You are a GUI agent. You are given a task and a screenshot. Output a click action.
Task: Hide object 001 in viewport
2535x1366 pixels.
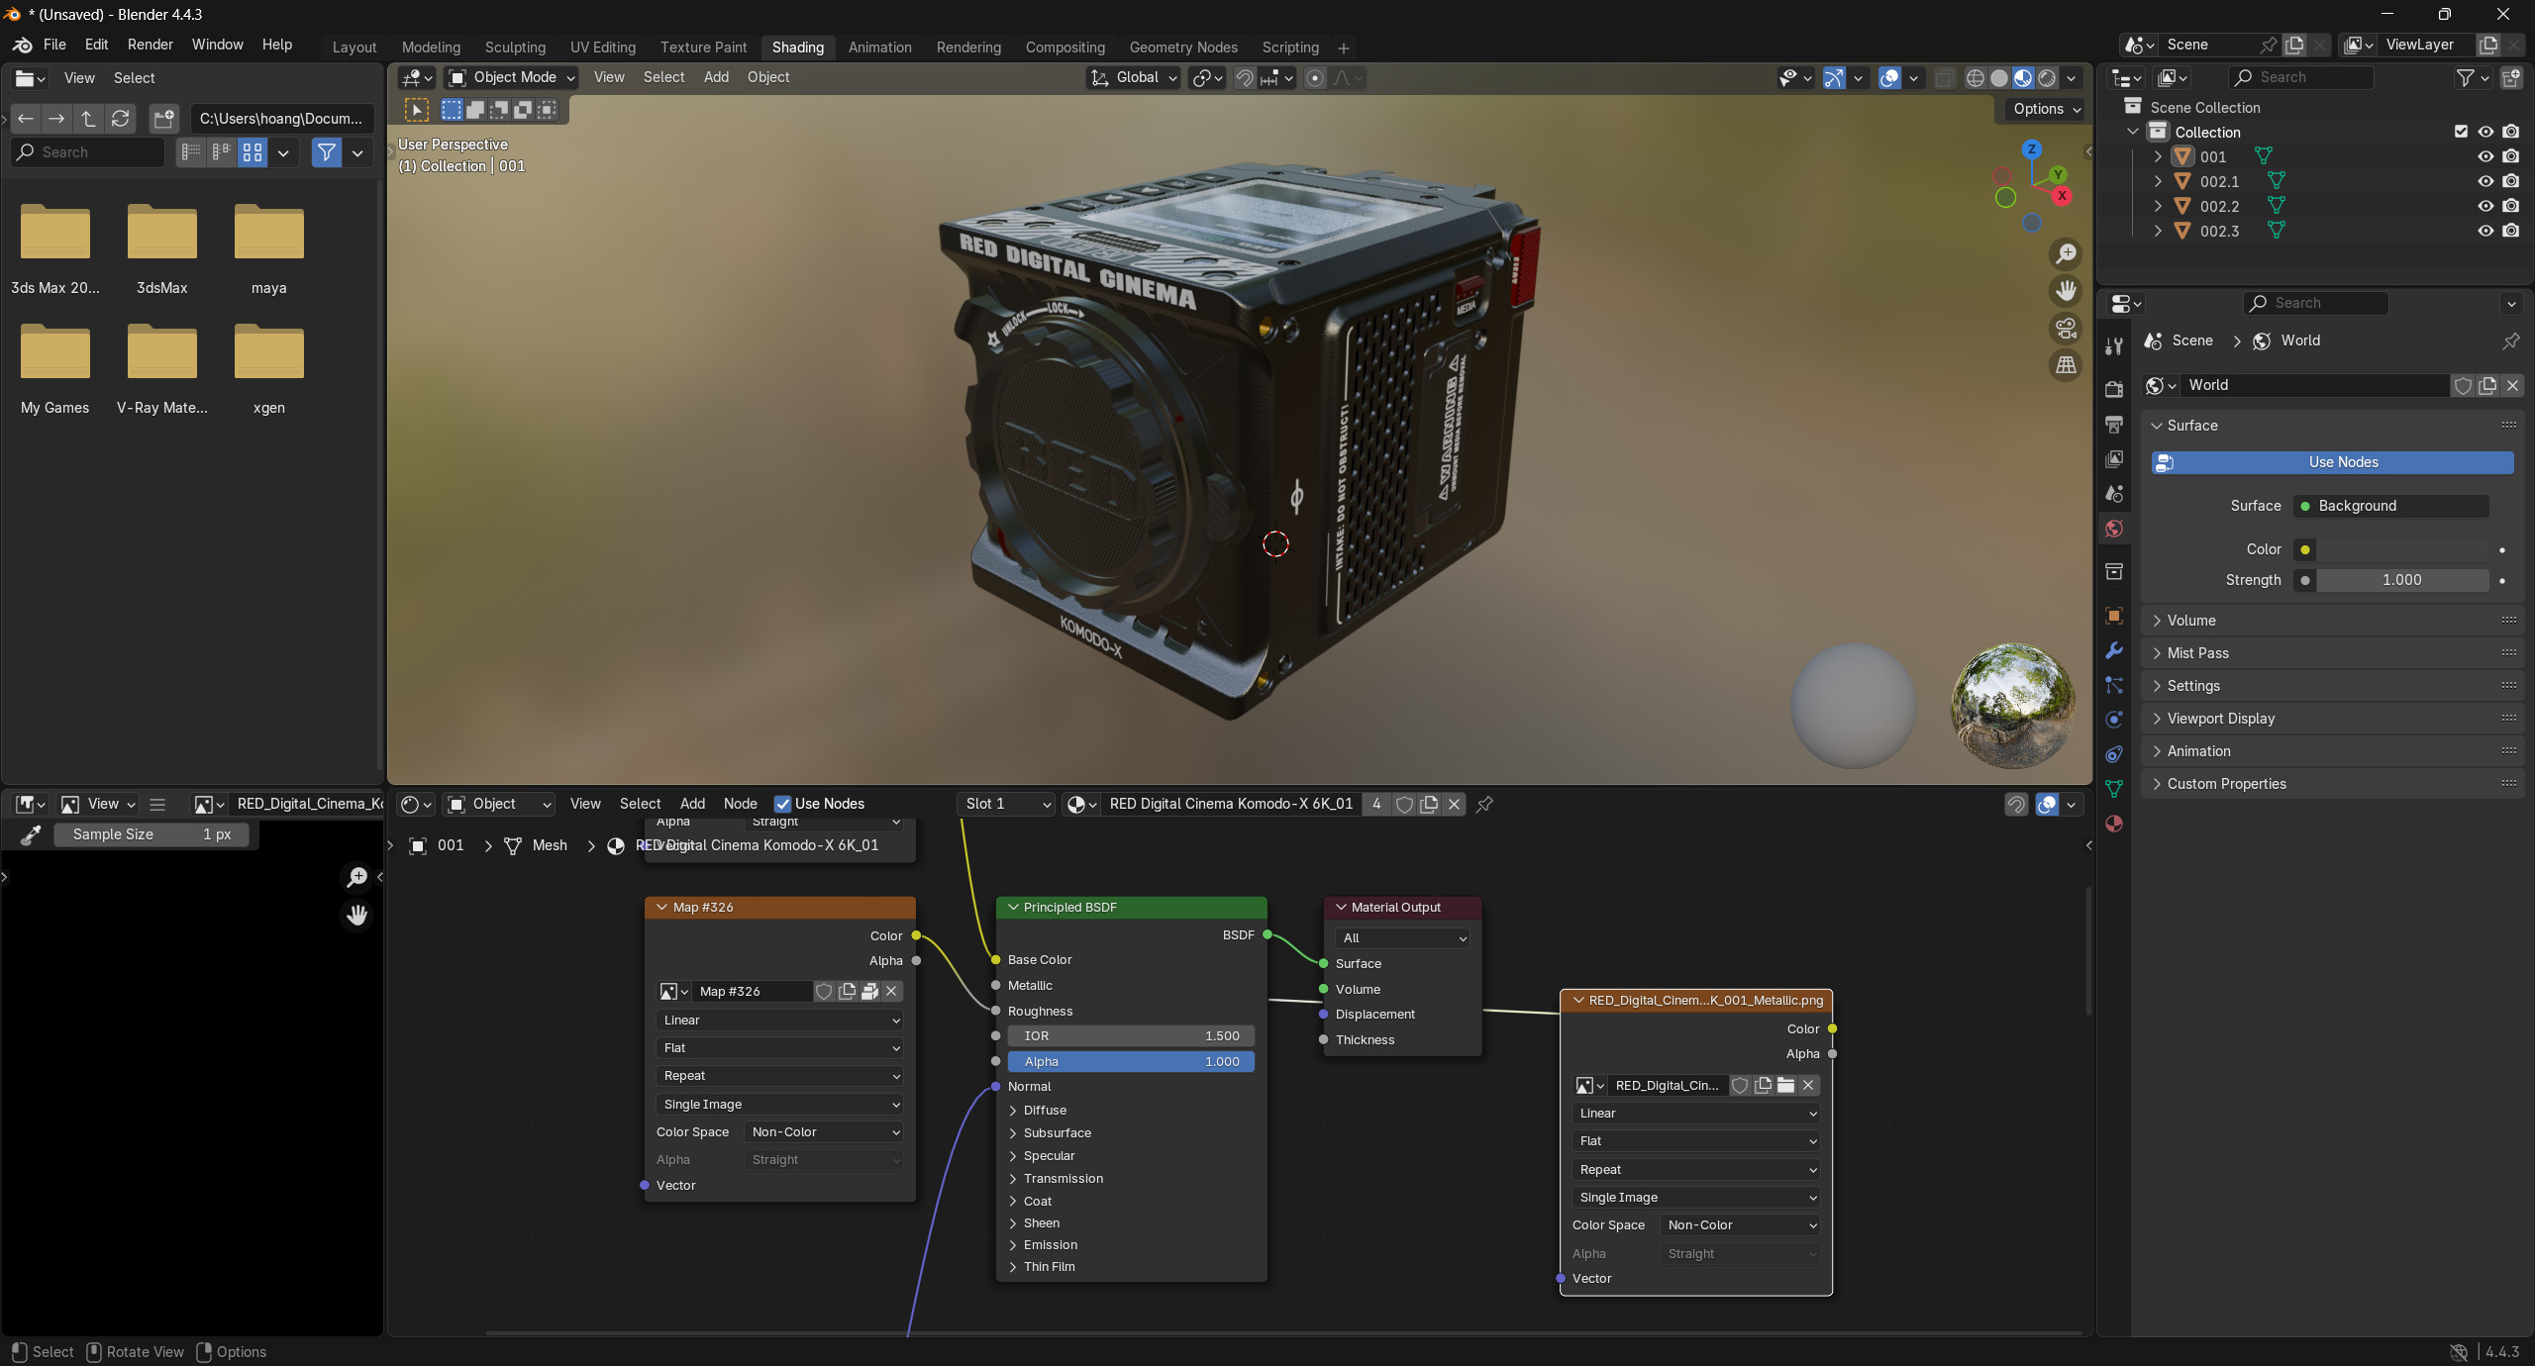pos(2485,156)
